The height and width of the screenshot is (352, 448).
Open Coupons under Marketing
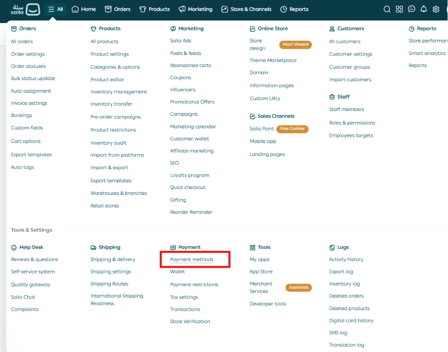pyautogui.click(x=181, y=78)
